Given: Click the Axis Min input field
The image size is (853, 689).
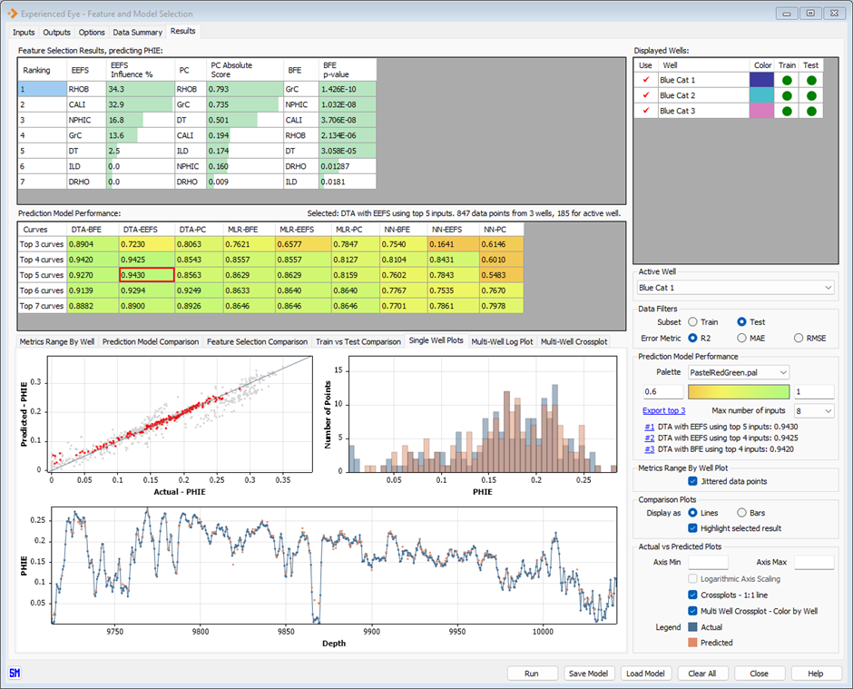Looking at the screenshot, I should coord(708,563).
